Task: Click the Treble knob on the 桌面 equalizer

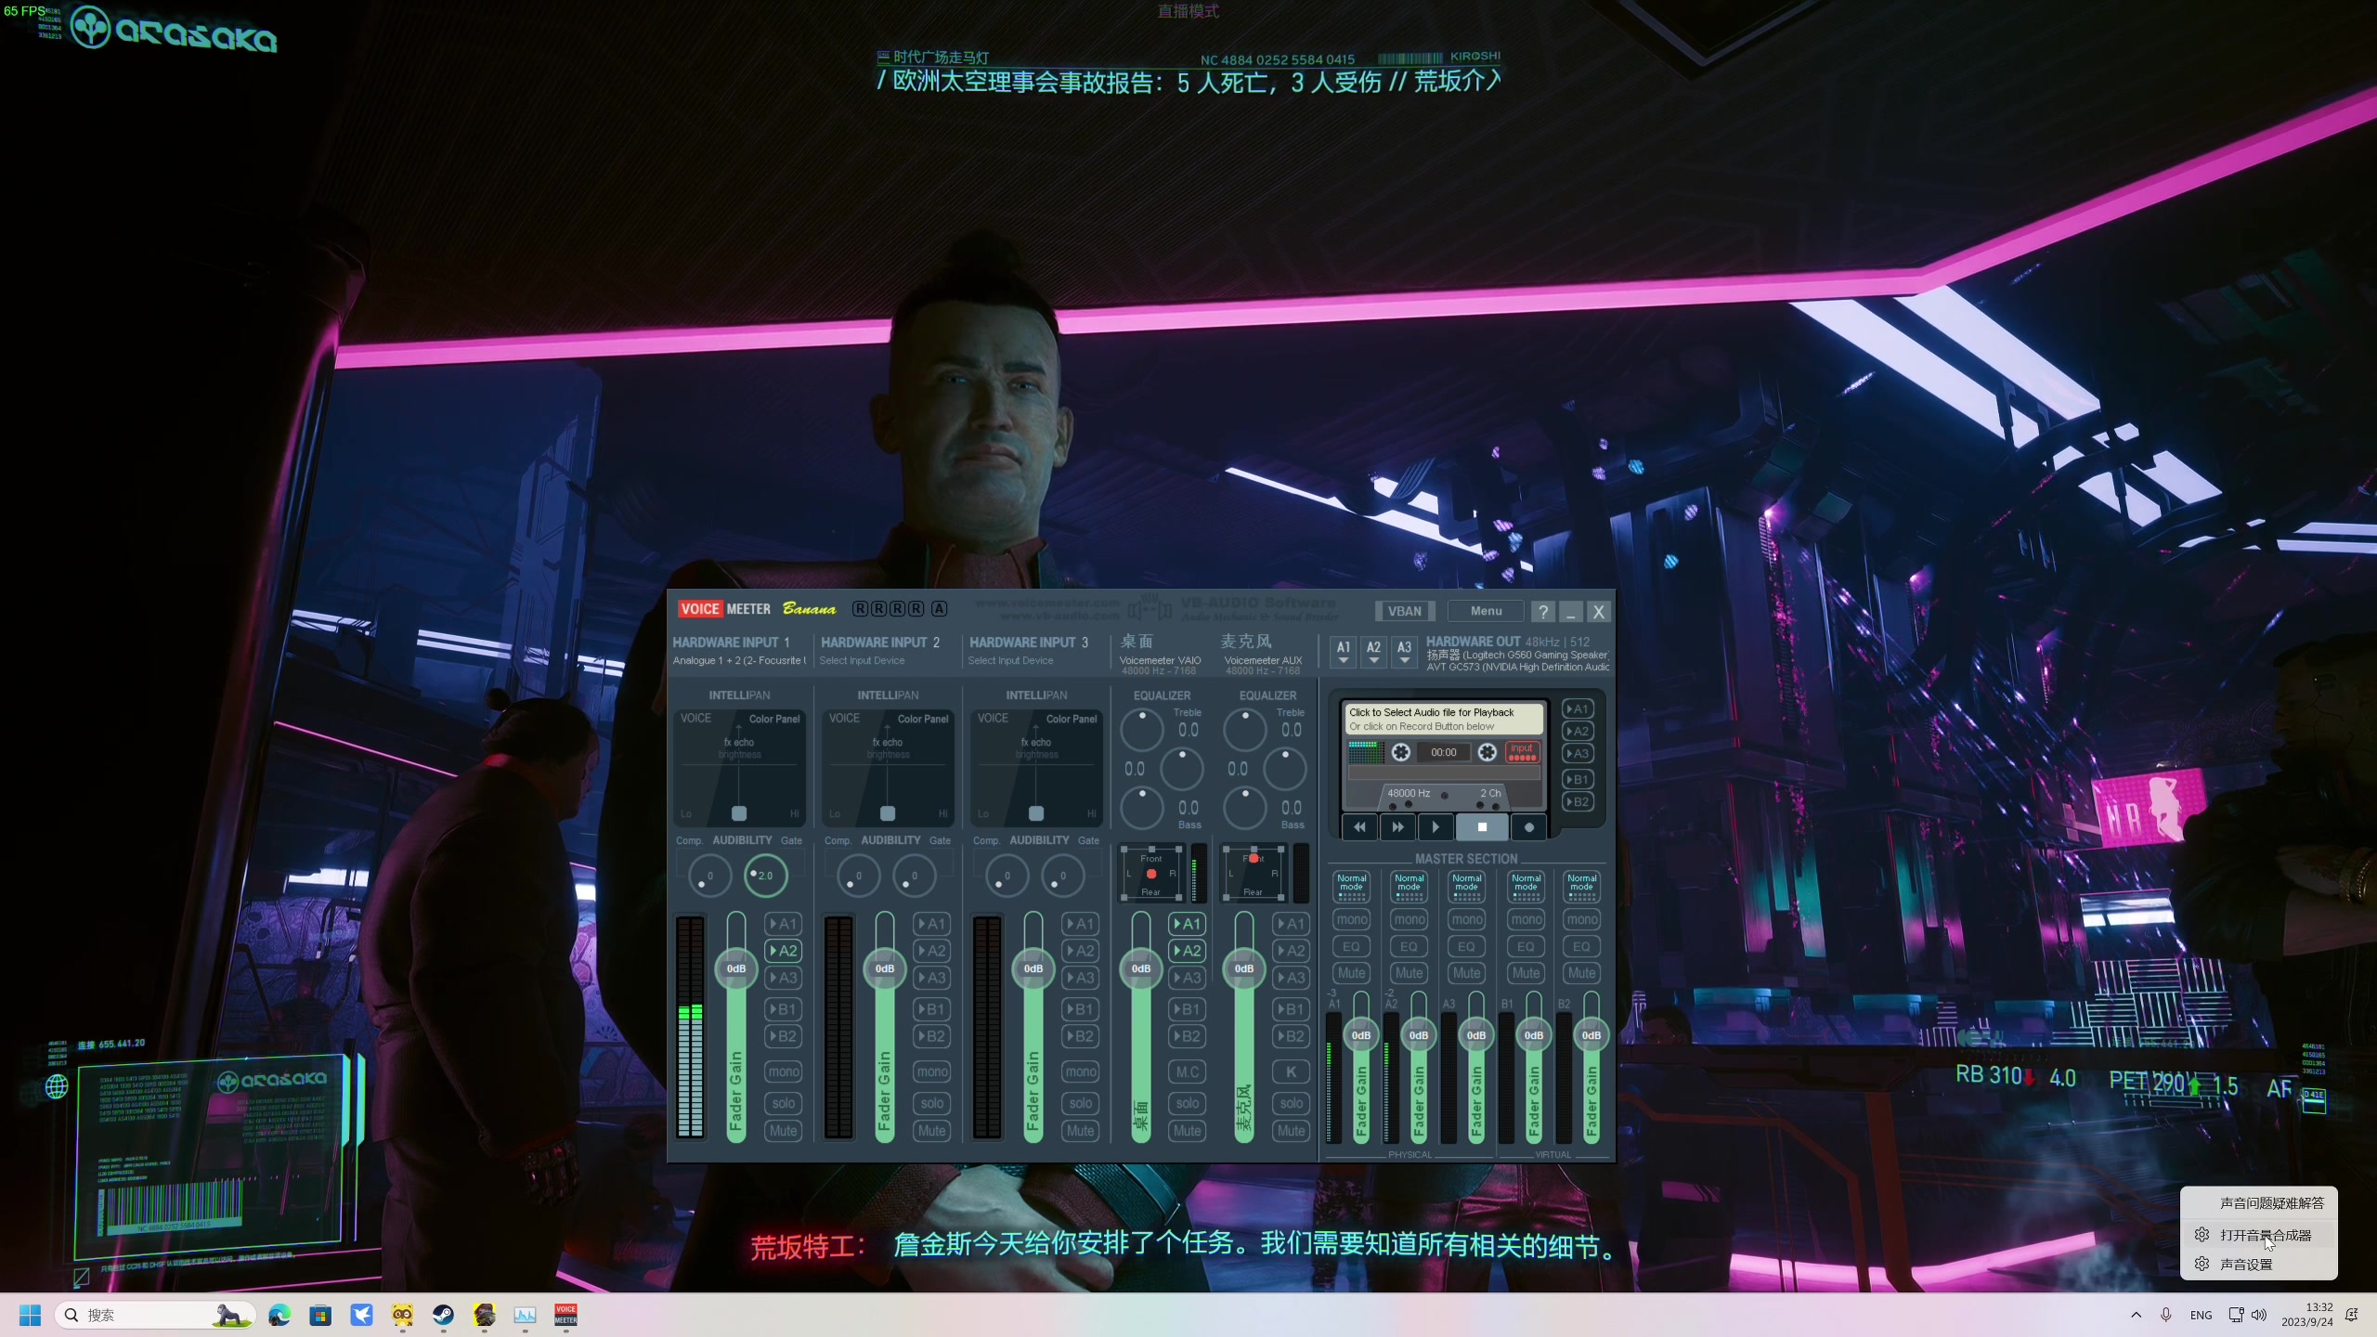Action: 1142,730
